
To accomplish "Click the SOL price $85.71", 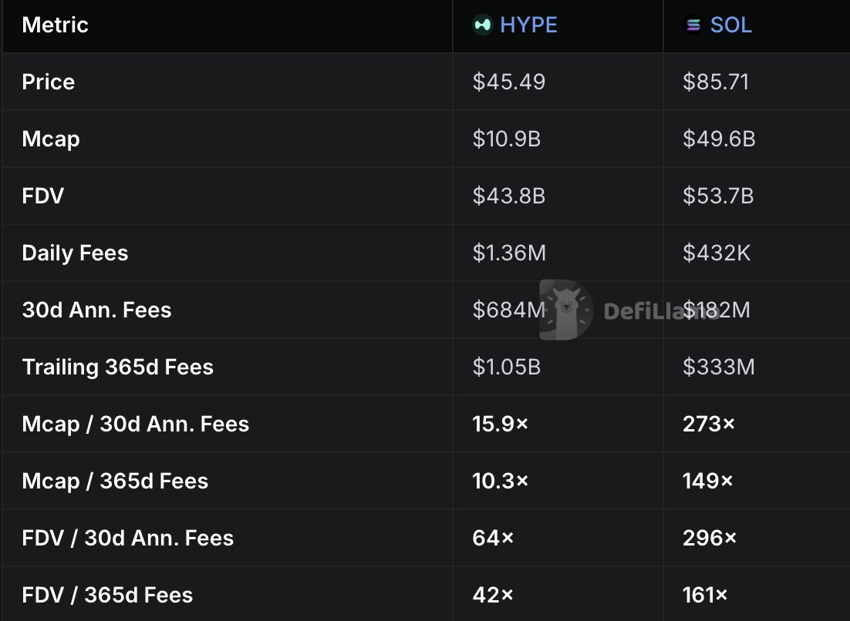I will (716, 82).
